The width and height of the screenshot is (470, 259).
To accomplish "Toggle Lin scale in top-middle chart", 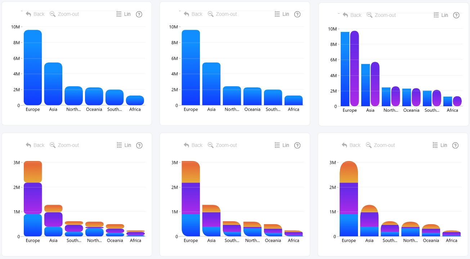I will (282, 14).
